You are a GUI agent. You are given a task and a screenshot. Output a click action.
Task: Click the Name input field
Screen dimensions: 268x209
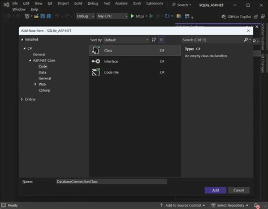[111, 182]
